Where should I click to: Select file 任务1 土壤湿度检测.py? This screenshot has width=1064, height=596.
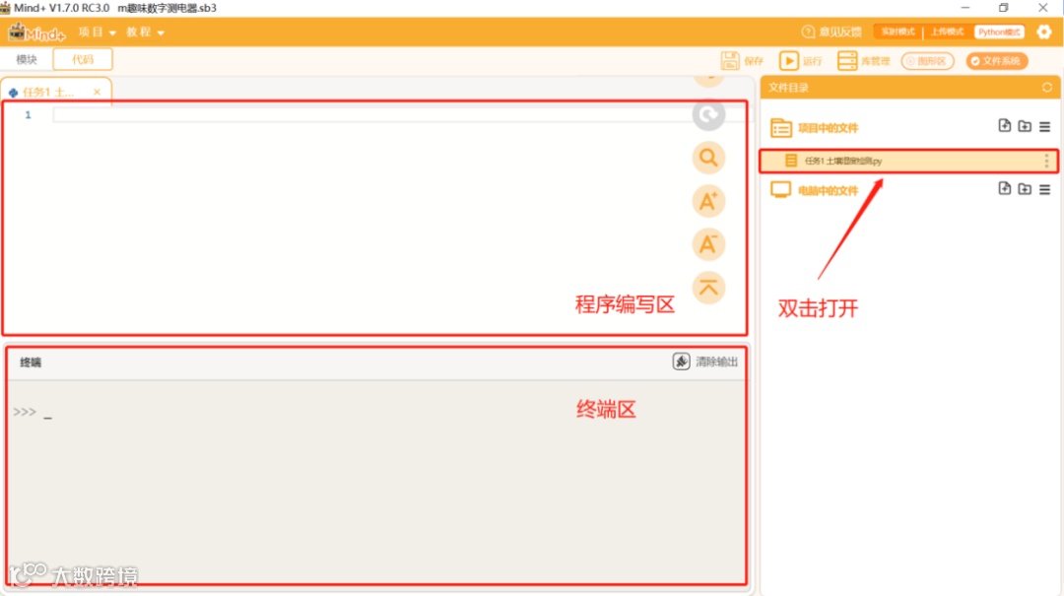(x=908, y=161)
